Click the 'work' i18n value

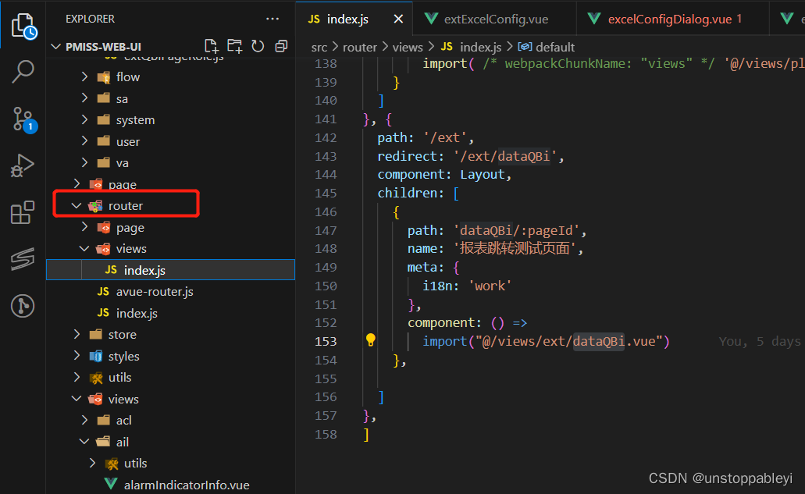point(490,286)
